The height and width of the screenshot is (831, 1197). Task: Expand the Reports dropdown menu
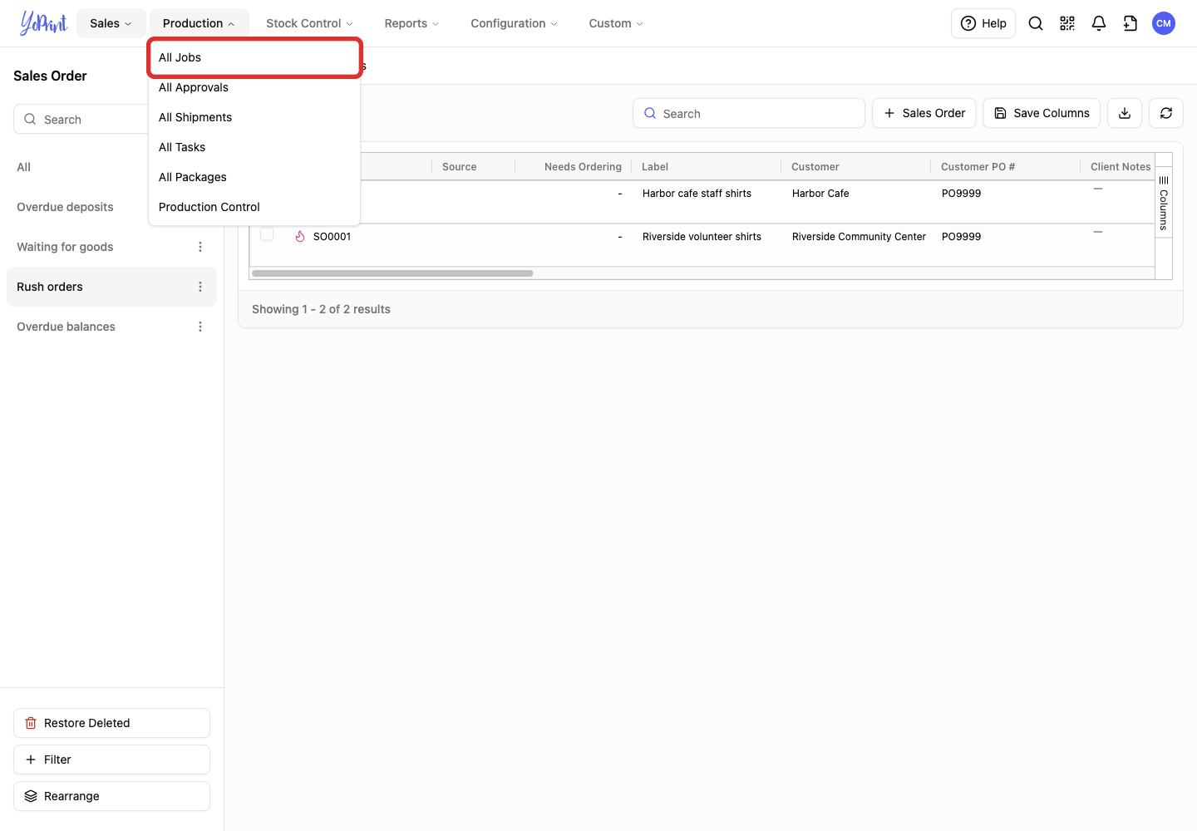[x=411, y=23]
